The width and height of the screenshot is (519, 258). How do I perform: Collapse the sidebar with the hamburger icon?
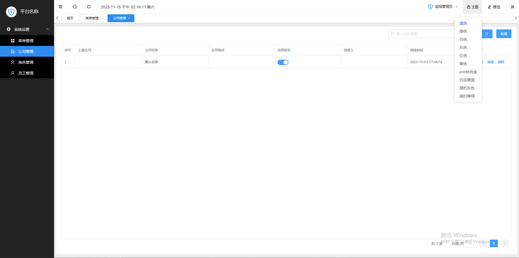point(61,7)
